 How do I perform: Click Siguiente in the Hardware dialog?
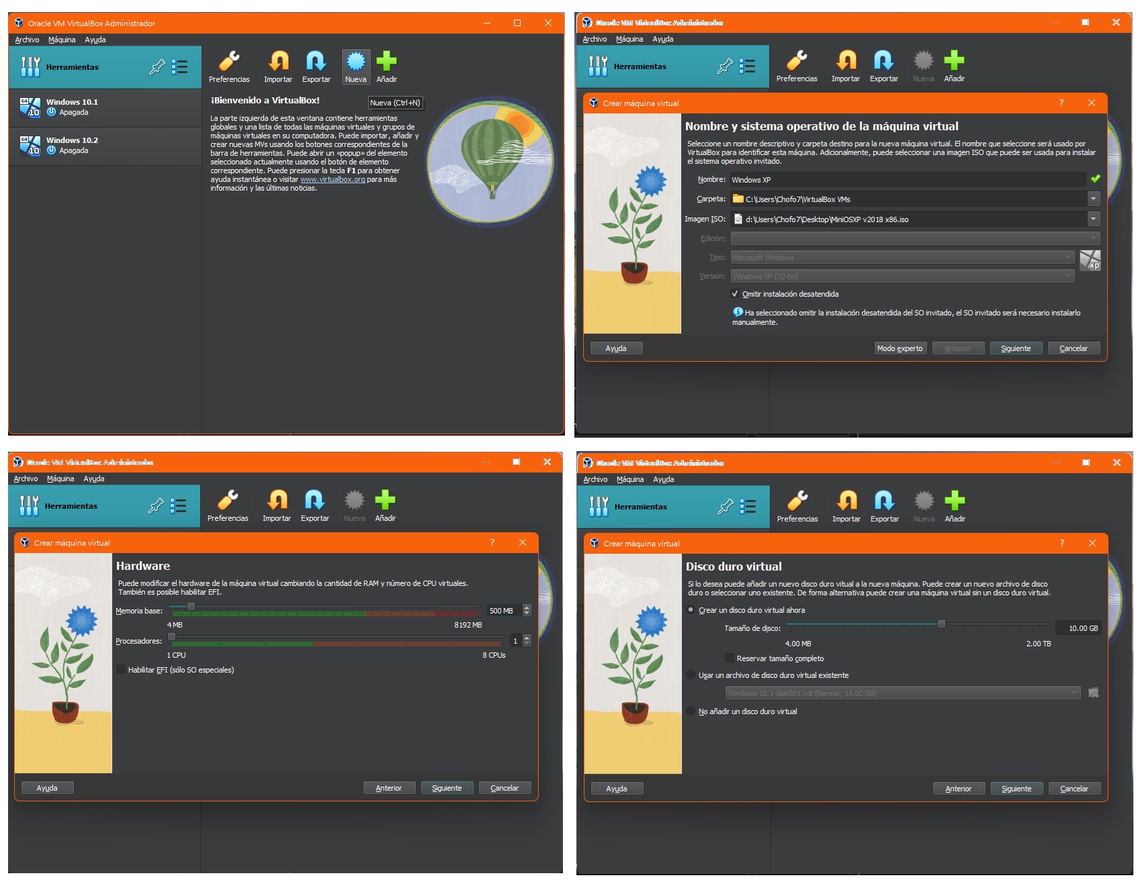click(447, 788)
